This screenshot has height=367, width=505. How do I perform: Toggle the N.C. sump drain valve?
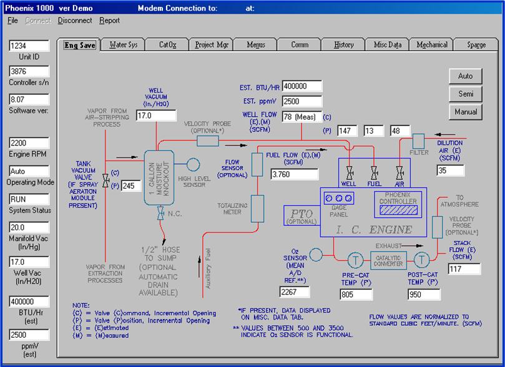pyautogui.click(x=160, y=213)
